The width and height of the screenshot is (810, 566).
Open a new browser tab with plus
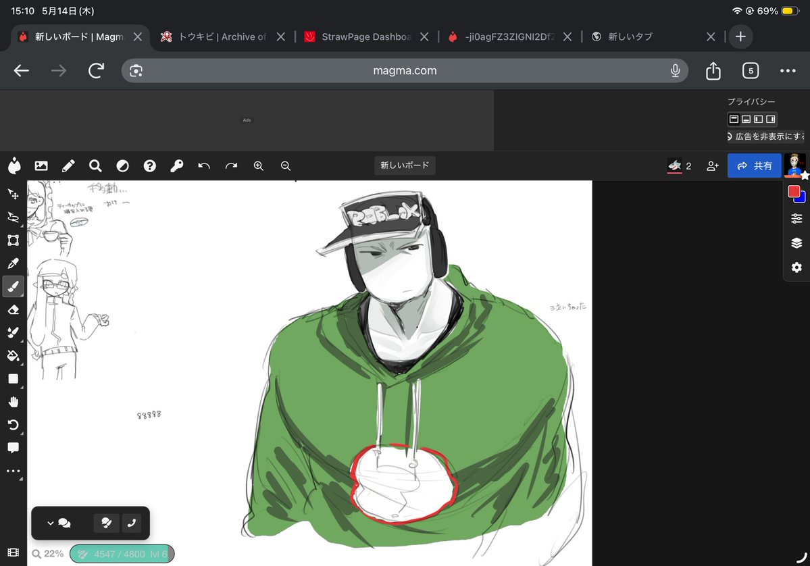[x=740, y=36]
